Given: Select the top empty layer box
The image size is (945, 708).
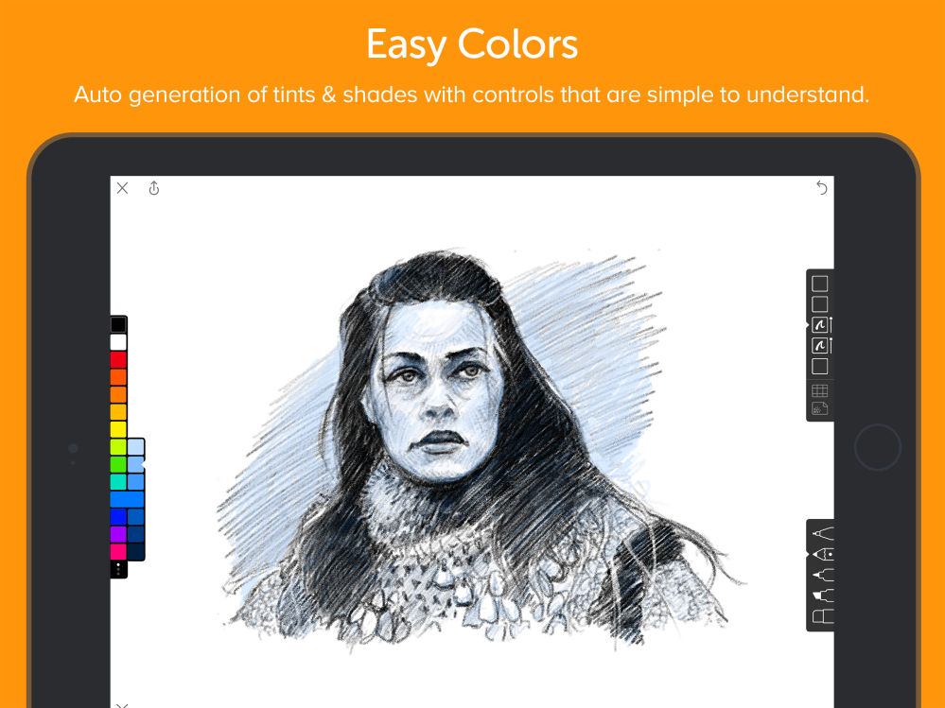Looking at the screenshot, I should [x=820, y=284].
